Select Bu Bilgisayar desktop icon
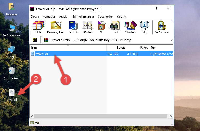Image resolution: width=200 pixels, height=131 pixels. point(12,31)
